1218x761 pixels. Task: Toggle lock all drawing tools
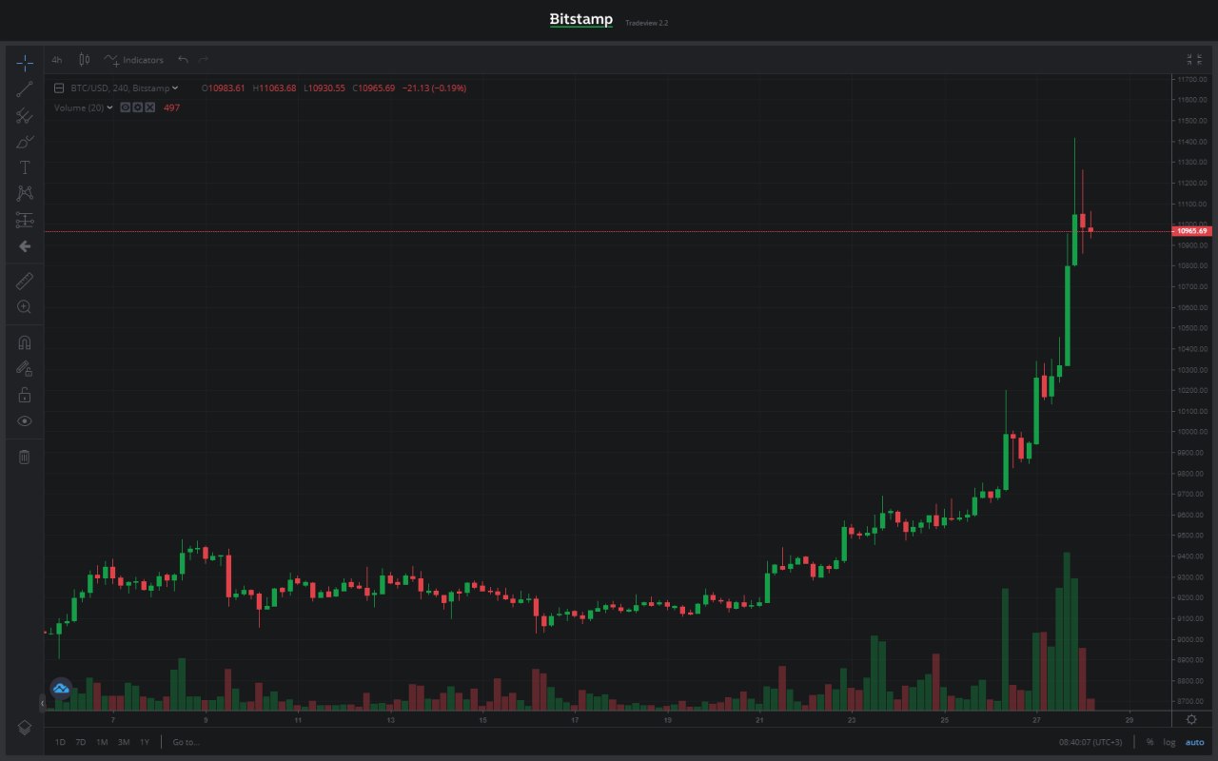tap(25, 394)
